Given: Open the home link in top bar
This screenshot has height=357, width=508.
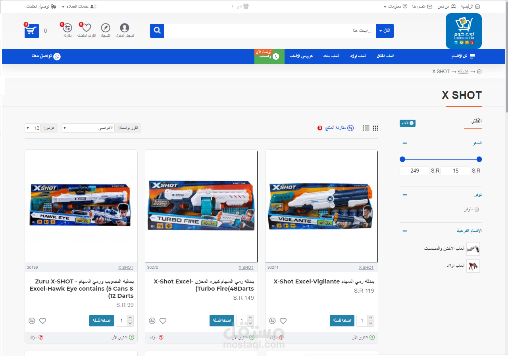Looking at the screenshot, I should 470,7.
